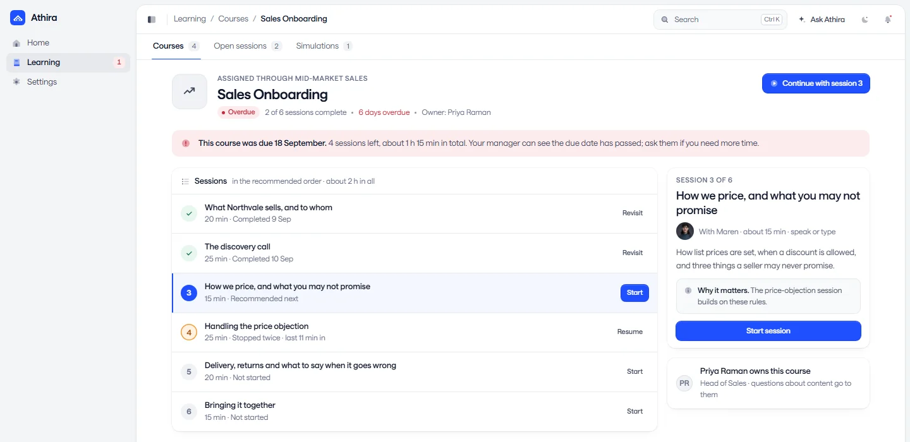Click the green check icon for discovery call

189,253
